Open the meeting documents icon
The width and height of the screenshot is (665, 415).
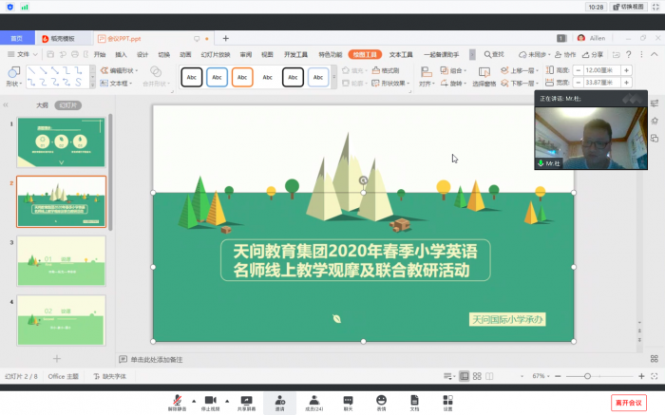[x=414, y=401]
